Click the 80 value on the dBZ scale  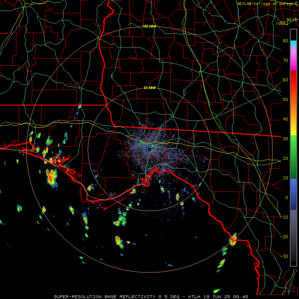click(285, 41)
